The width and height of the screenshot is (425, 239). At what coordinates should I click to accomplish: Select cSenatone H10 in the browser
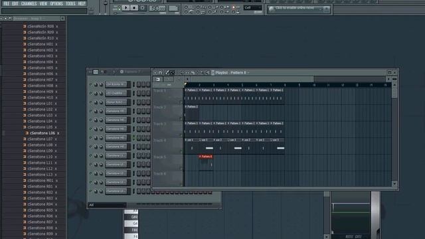(40, 98)
